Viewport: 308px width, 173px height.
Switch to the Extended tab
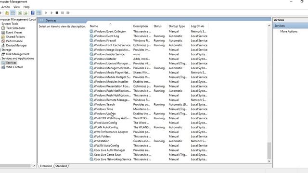pyautogui.click(x=46, y=166)
